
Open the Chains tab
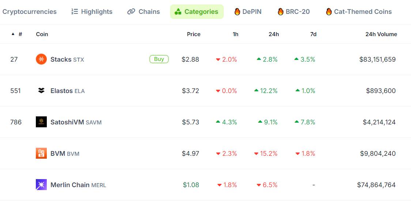143,12
